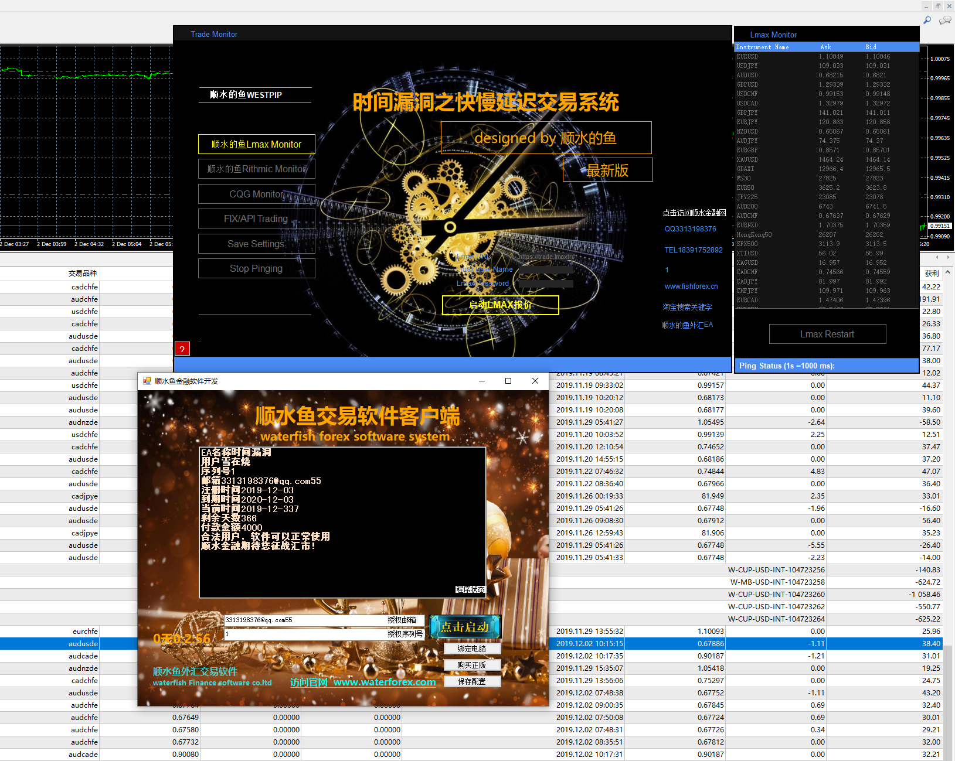Click the FIX/API Trading button
Screen dimensions: 955x761
click(257, 219)
